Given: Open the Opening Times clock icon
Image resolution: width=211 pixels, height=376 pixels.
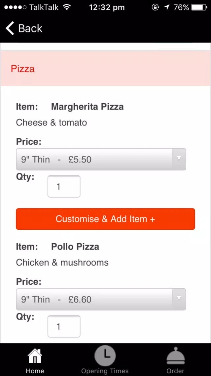Looking at the screenshot, I should click(105, 356).
